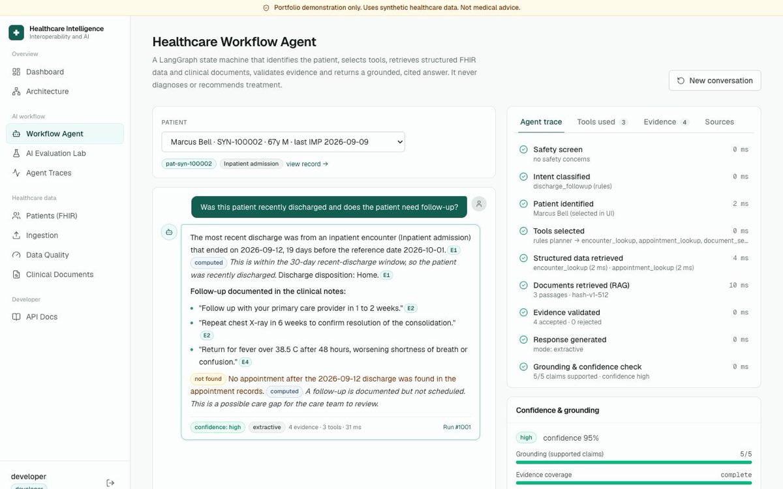
Task: Click the extractive badge
Action: pos(267,427)
